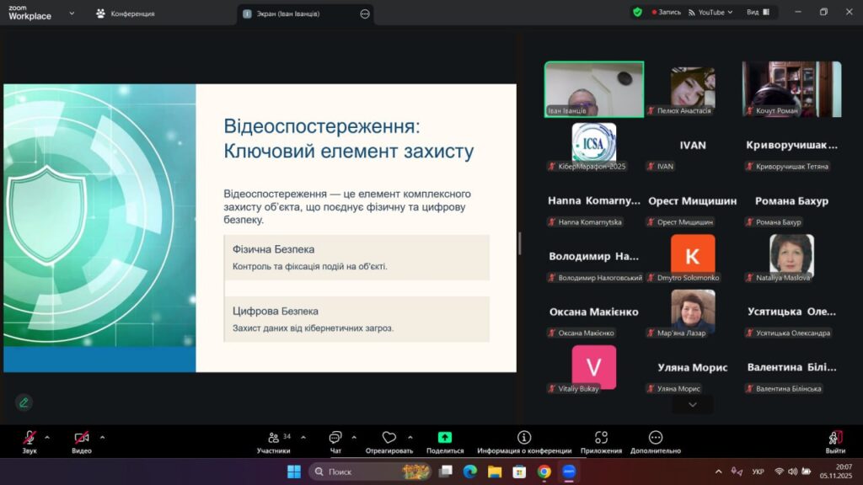Expand video options arrow beside Видео

[102, 437]
